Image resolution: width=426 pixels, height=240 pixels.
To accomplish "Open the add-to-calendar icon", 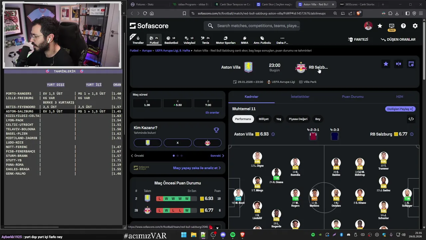I will click(411, 64).
